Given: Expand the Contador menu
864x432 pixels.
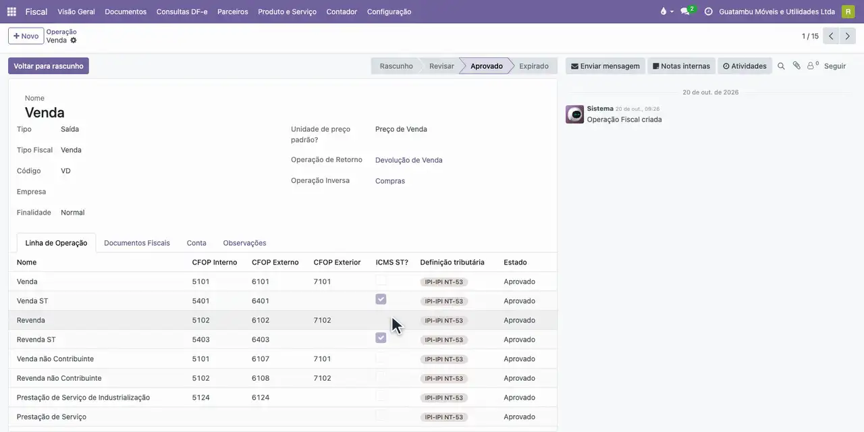Looking at the screenshot, I should (x=342, y=11).
